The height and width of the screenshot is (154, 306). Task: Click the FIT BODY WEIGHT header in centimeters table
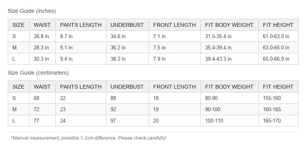(230, 87)
